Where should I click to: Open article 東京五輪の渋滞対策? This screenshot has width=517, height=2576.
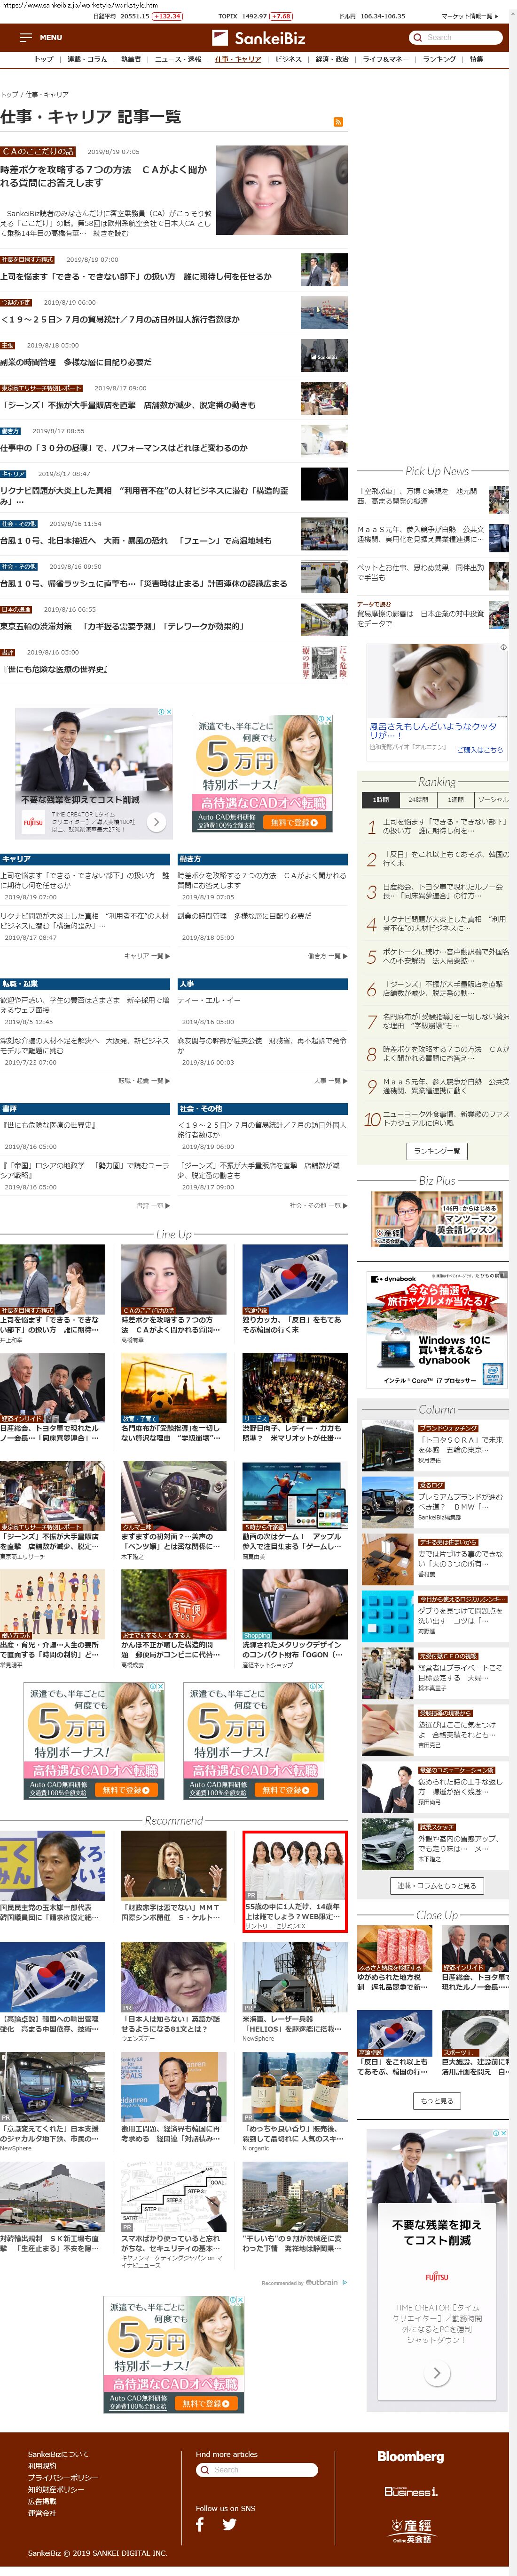click(x=123, y=626)
